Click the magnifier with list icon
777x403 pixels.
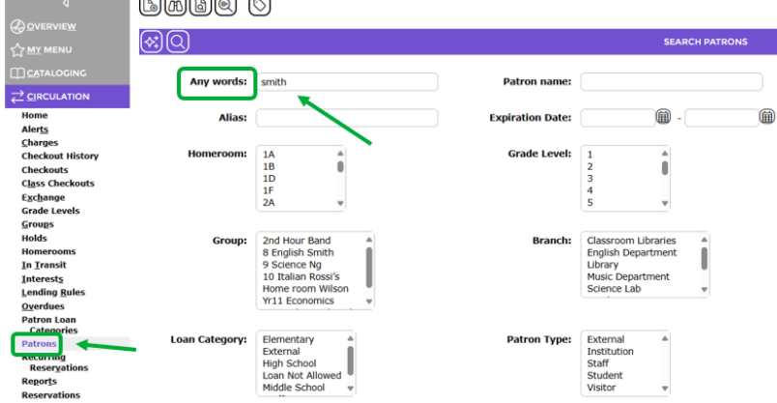[226, 7]
